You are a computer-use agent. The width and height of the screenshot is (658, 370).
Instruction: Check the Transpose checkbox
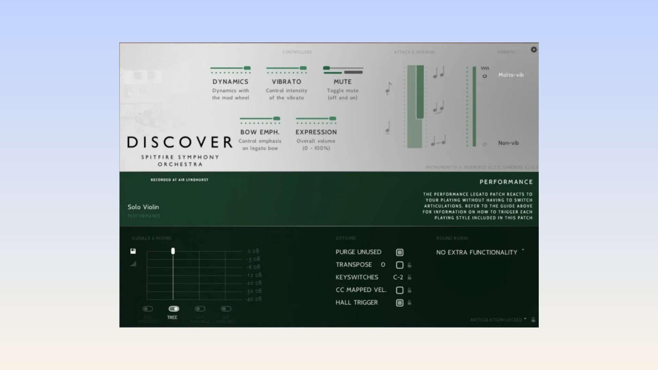coord(400,265)
